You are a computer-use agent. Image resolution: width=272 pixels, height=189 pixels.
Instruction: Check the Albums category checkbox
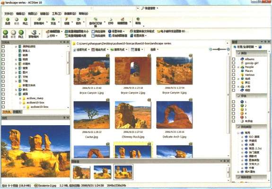(x=234, y=59)
